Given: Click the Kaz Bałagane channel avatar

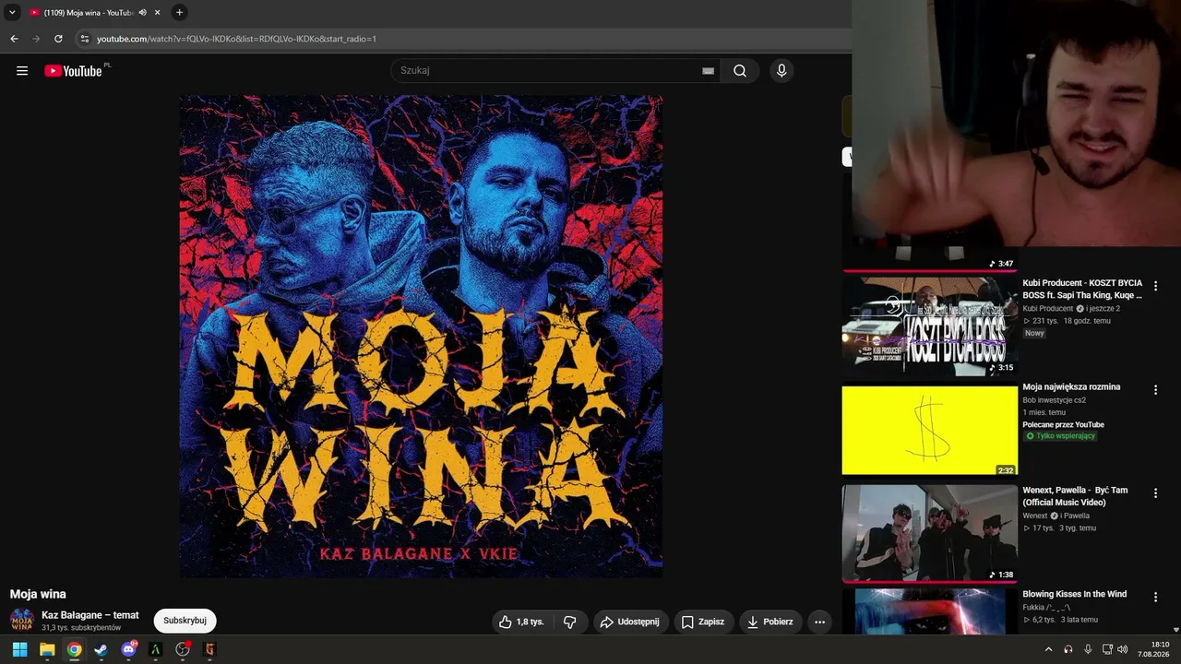Looking at the screenshot, I should coord(22,621).
